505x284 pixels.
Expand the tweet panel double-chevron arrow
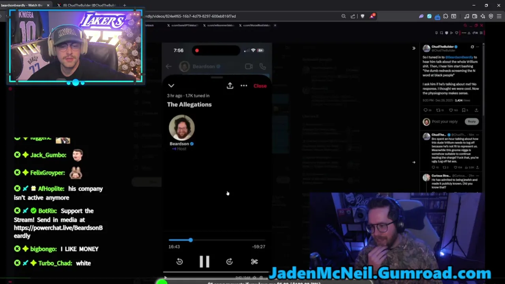414,48
